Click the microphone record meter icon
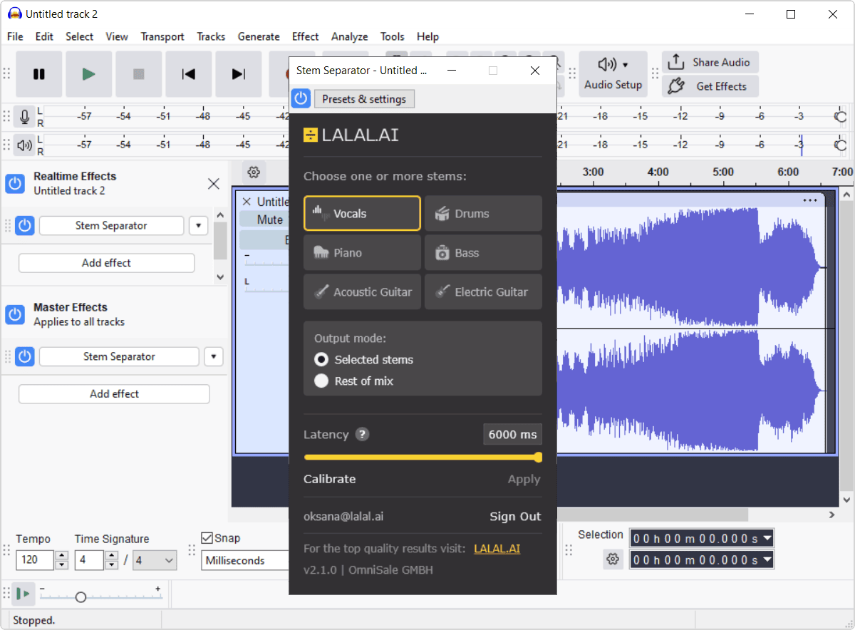Screen dimensions: 855x630 [x=25, y=117]
